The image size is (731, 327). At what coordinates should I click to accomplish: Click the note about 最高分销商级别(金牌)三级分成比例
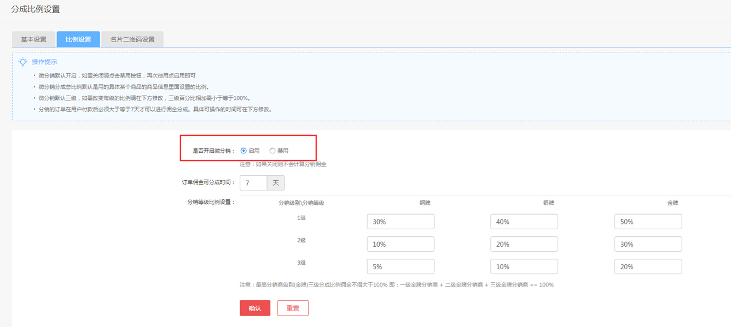tap(397, 284)
